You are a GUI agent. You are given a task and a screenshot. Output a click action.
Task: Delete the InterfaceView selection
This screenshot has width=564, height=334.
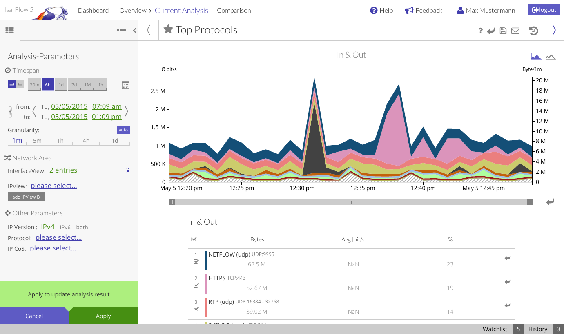coord(127,170)
